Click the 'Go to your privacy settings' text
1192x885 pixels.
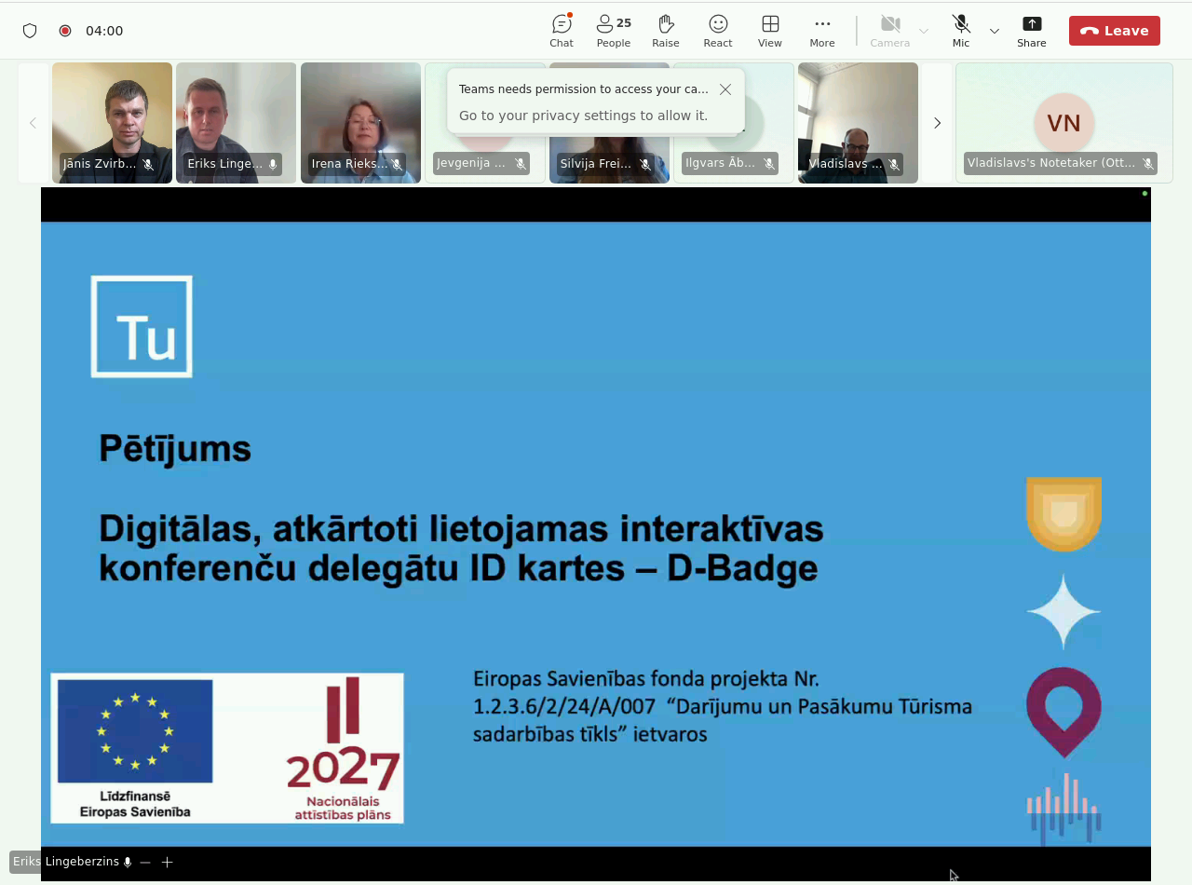583,116
